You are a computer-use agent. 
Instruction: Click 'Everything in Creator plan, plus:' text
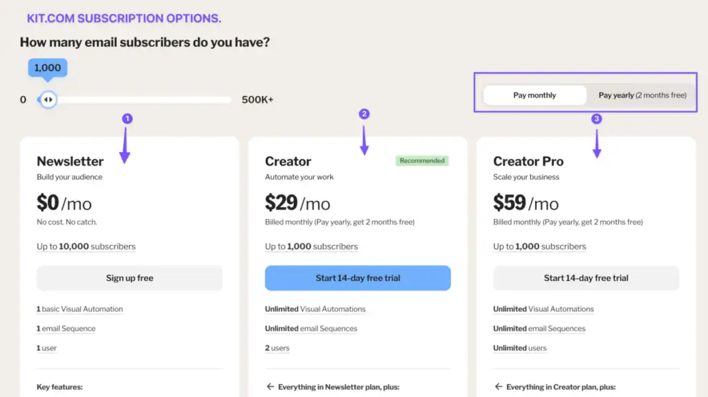pos(561,387)
